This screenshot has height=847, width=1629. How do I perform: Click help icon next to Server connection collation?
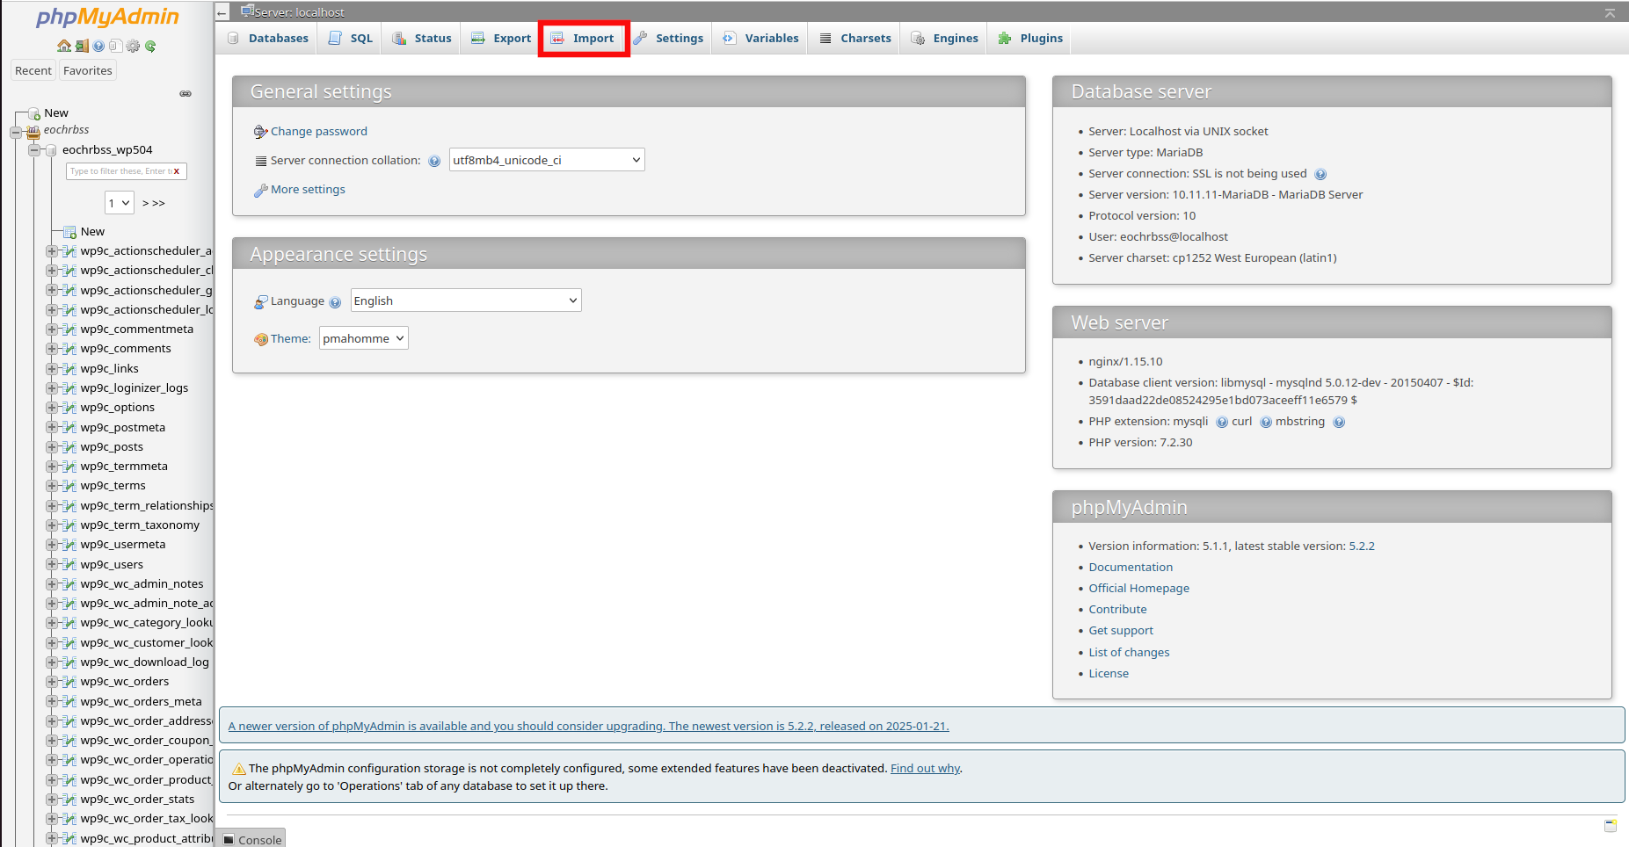pyautogui.click(x=434, y=161)
